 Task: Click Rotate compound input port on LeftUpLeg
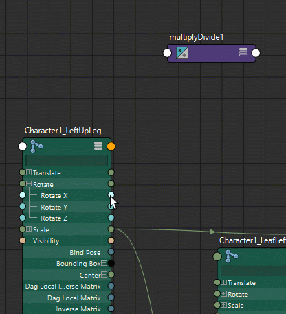point(23,183)
